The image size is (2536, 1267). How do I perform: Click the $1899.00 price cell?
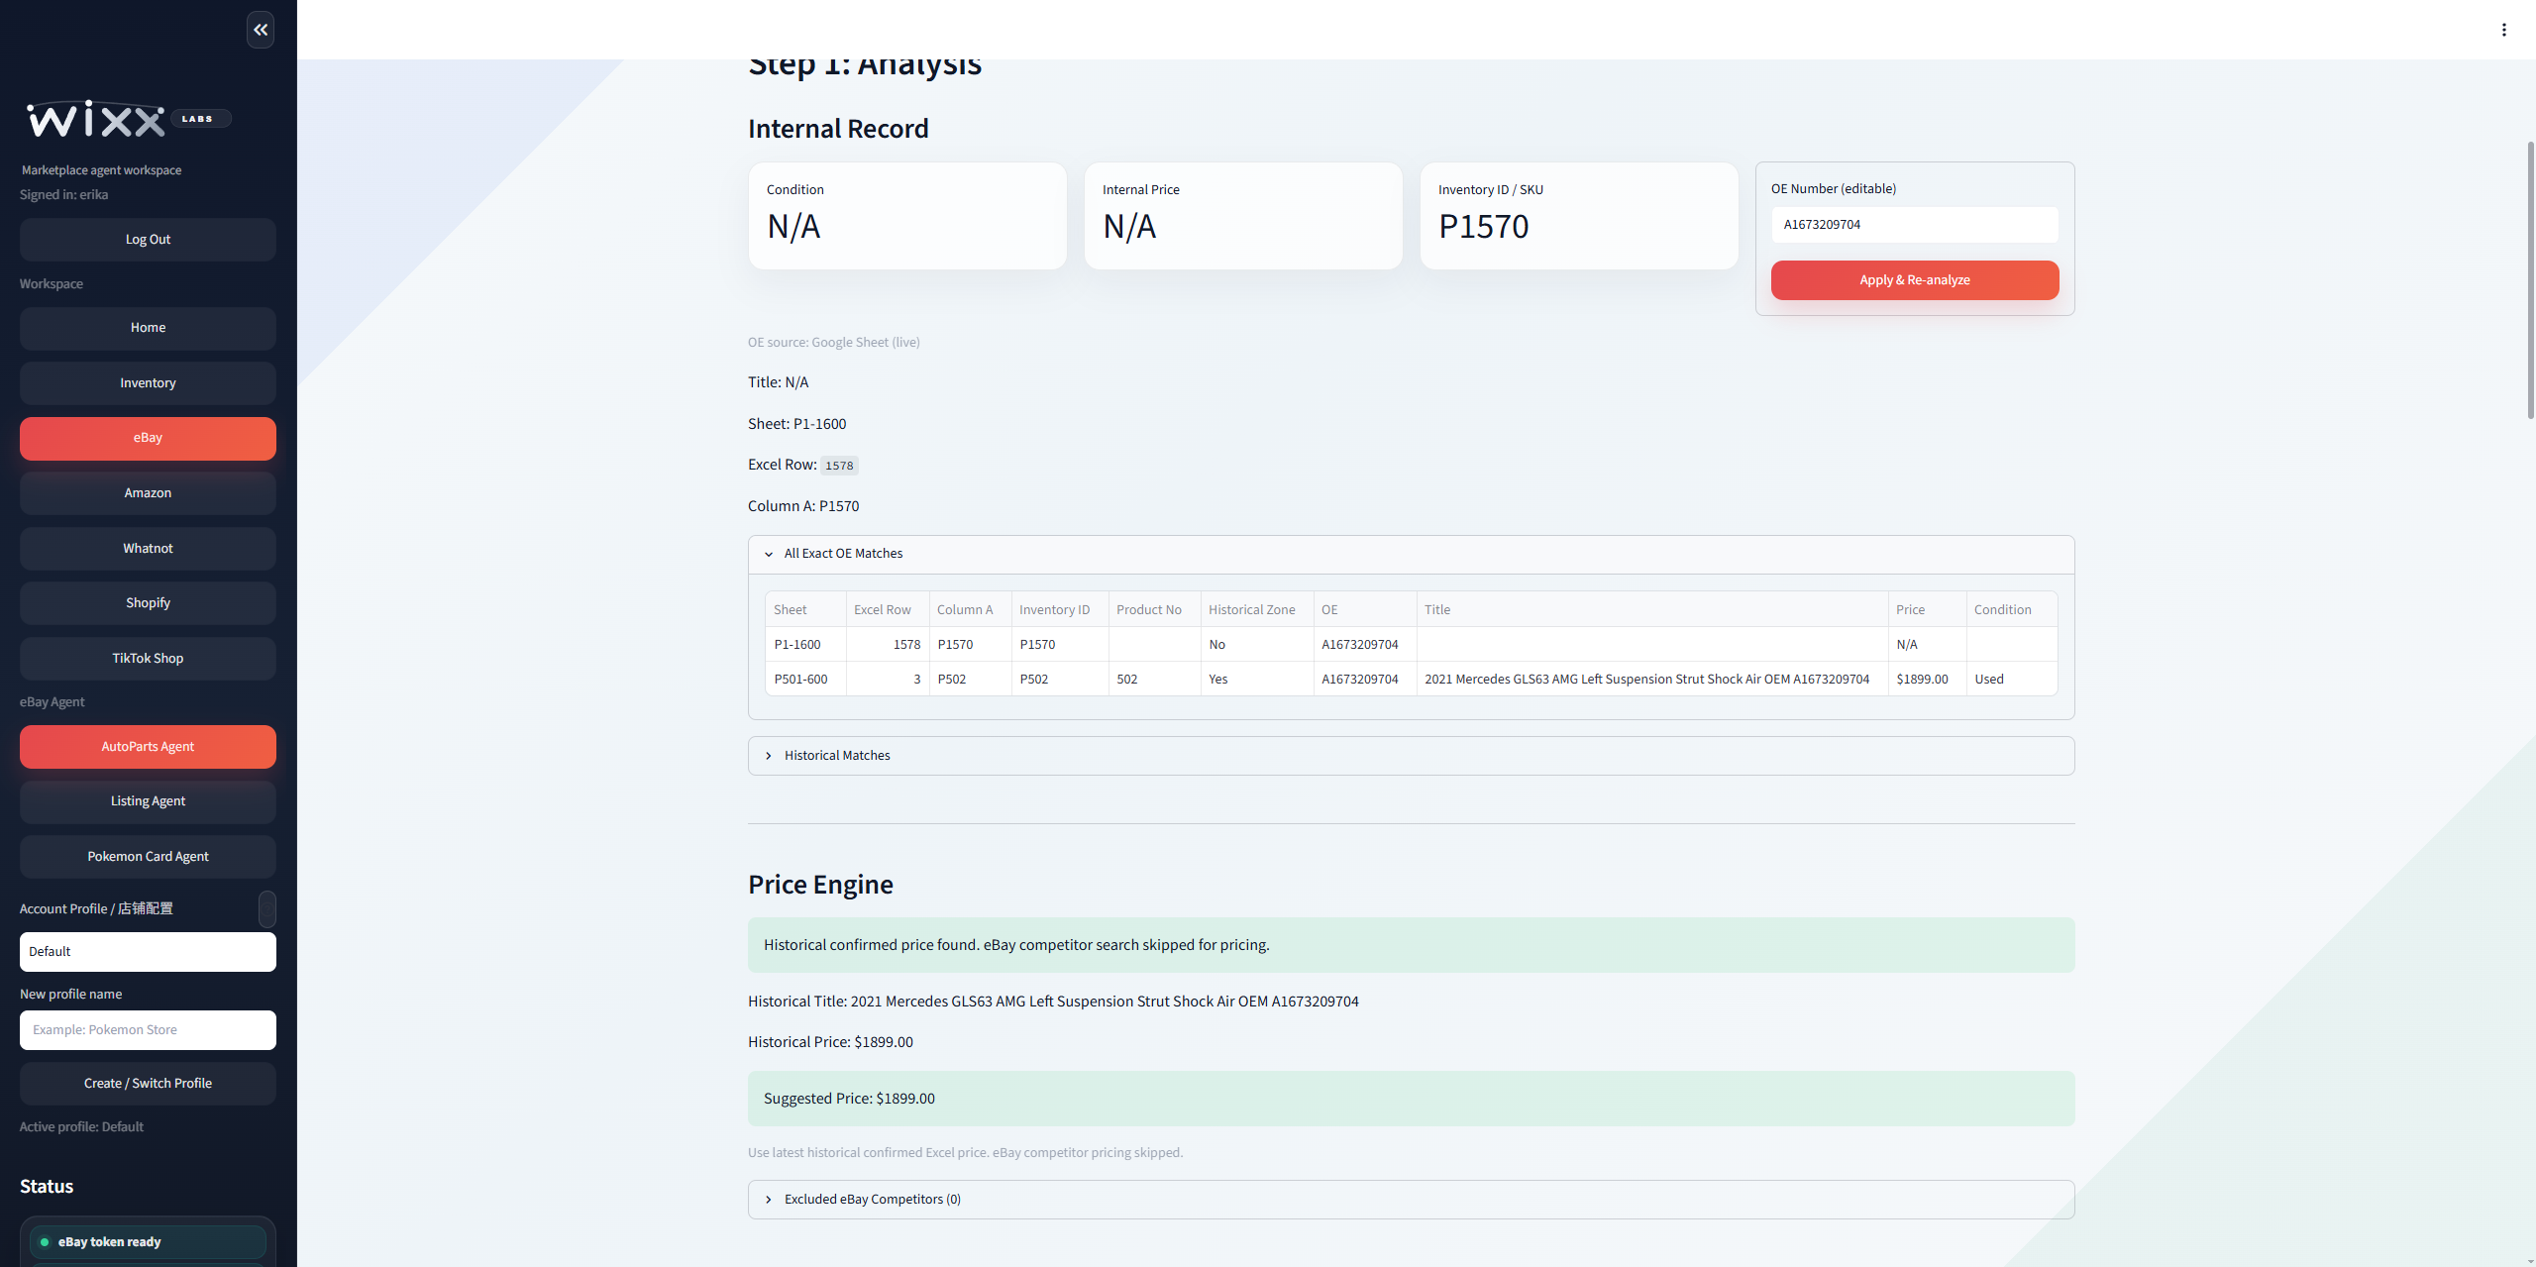tap(1927, 680)
